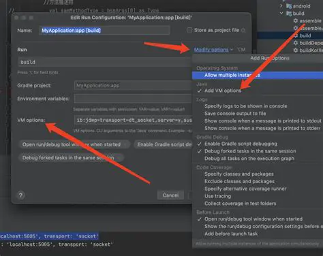323x256 pixels.
Task: Enable Use tracing coverage option
Action: tap(217, 196)
